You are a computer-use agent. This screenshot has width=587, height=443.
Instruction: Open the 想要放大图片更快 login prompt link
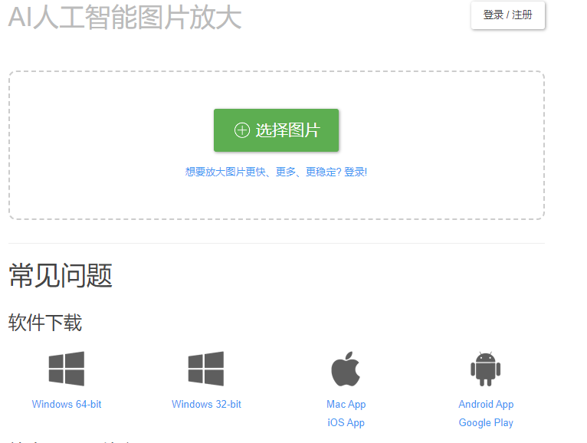point(276,172)
